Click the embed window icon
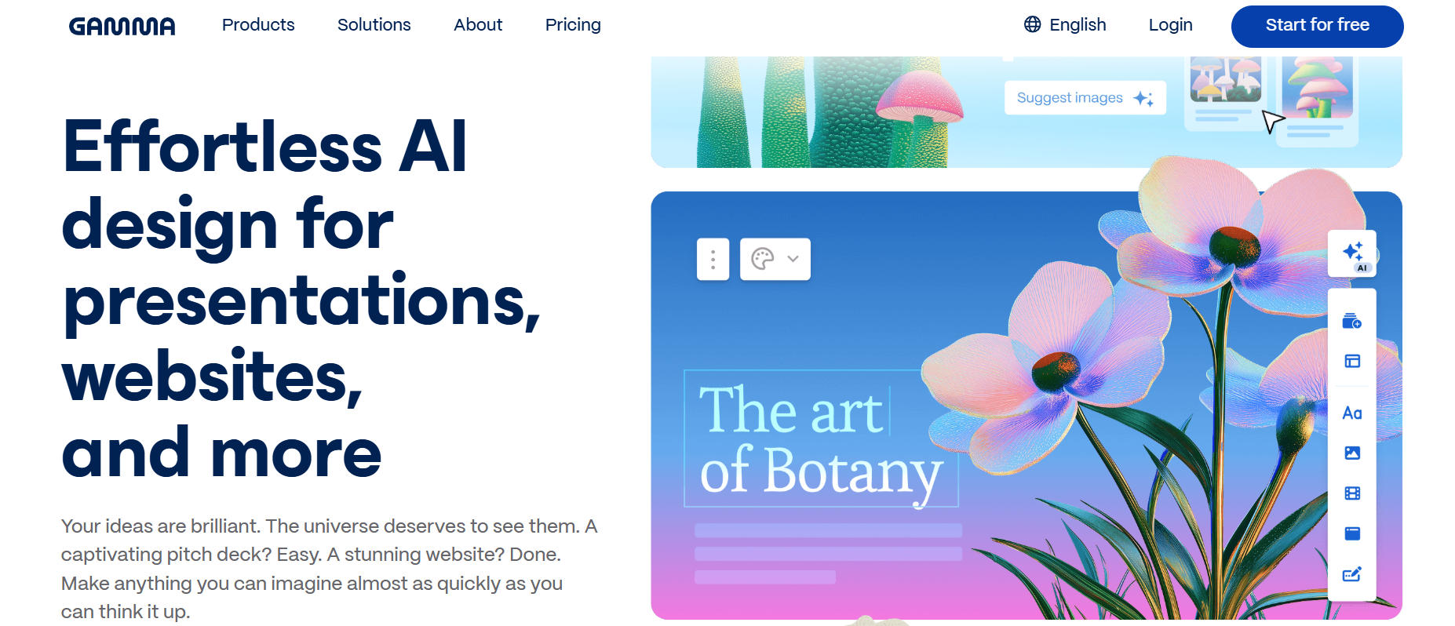 pos(1351,533)
